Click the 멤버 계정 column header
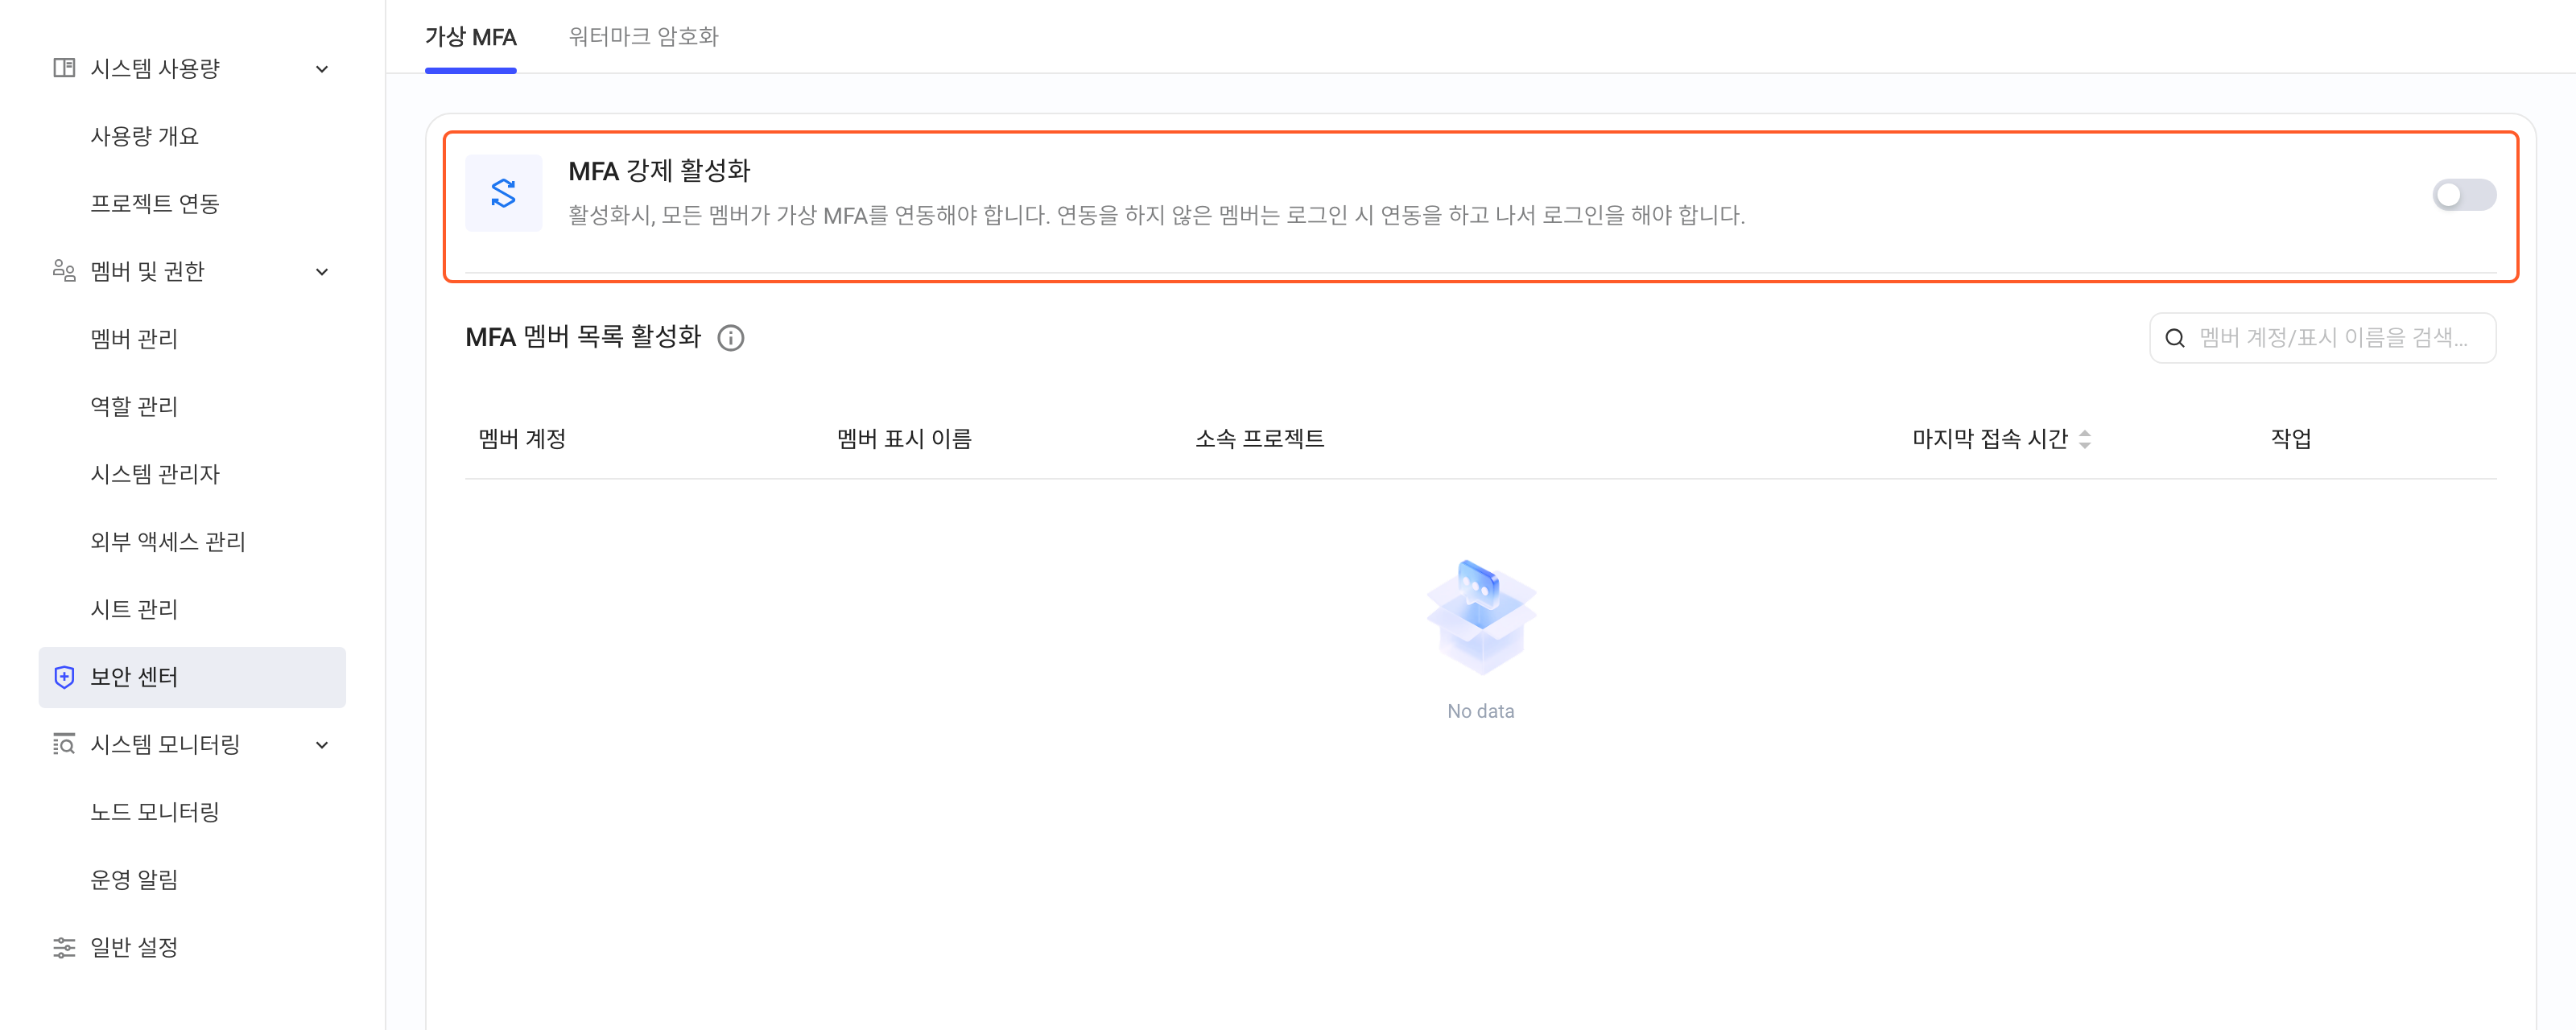The width and height of the screenshot is (2576, 1030). [x=522, y=439]
